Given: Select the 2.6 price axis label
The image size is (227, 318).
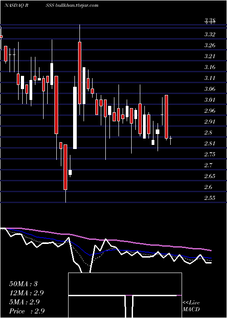Looking at the screenshot, I should pos(208,187).
